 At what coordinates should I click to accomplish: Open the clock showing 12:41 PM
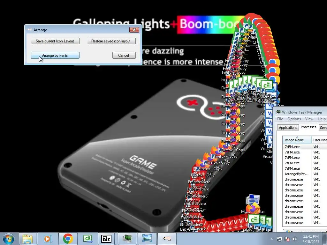311,239
